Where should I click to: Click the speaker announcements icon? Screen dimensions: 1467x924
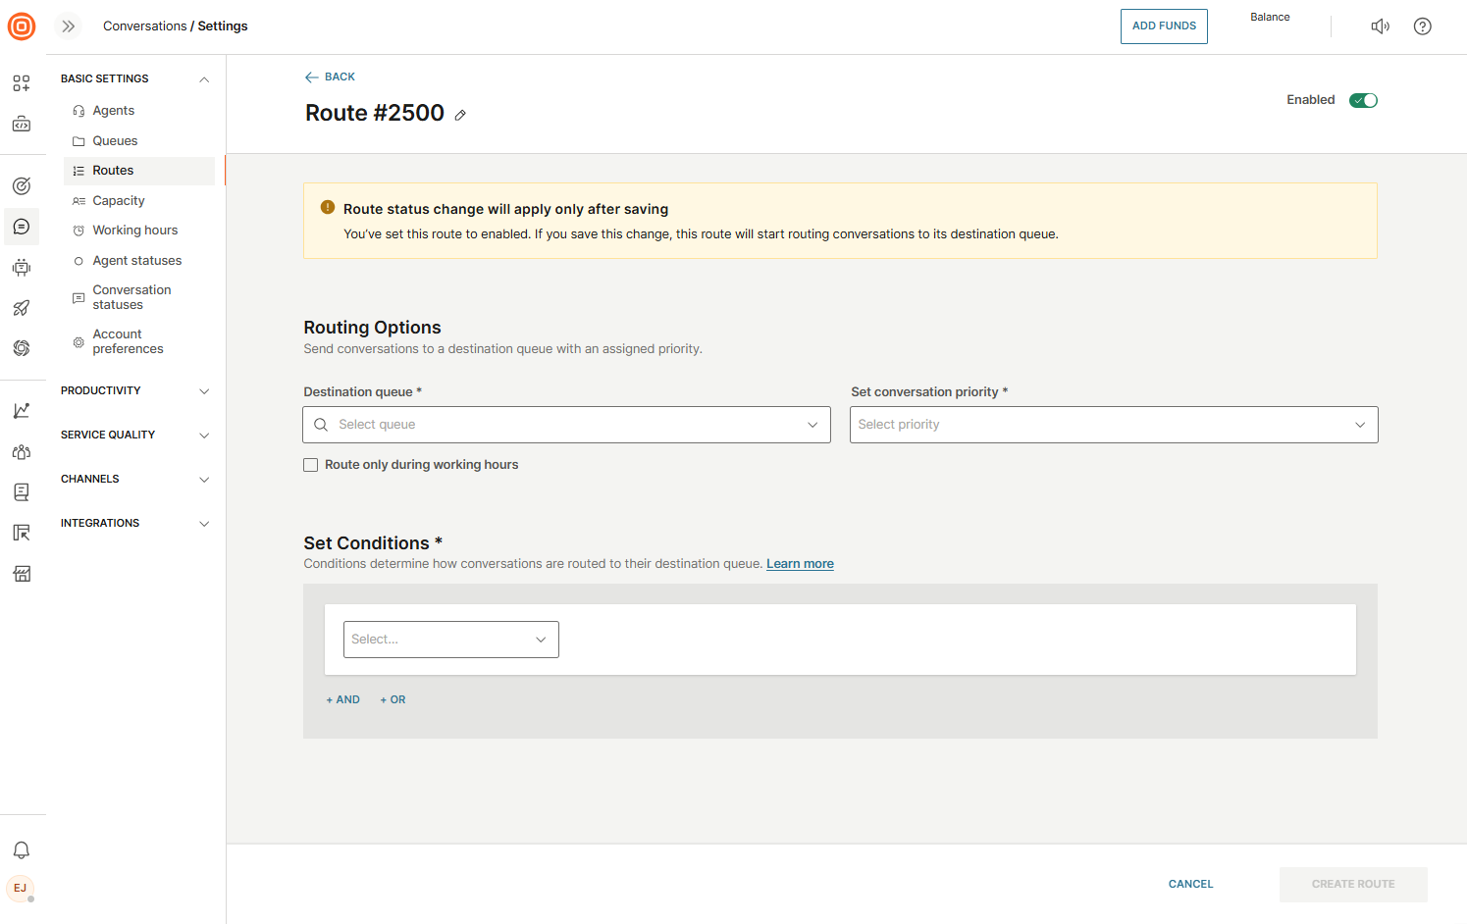1380,26
